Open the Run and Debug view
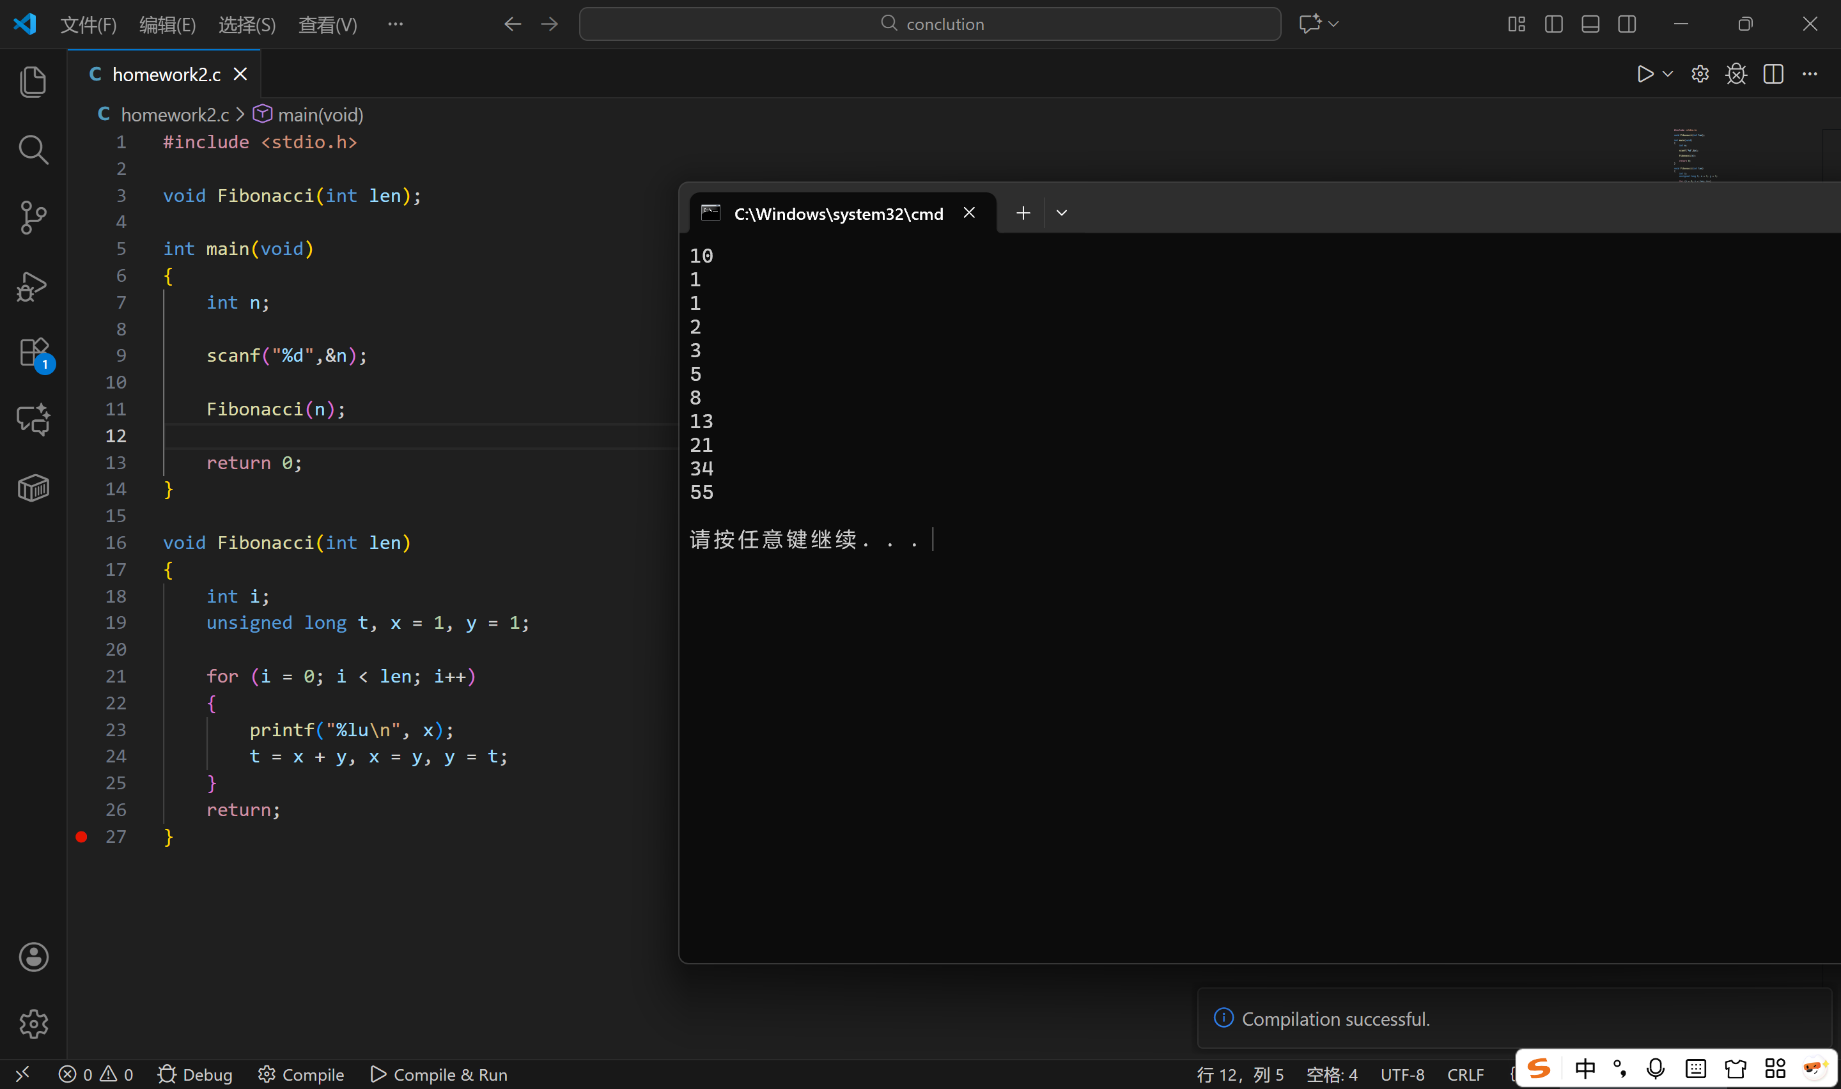 pos(33,286)
